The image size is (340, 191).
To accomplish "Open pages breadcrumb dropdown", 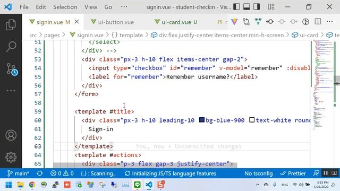I will 52,35.
